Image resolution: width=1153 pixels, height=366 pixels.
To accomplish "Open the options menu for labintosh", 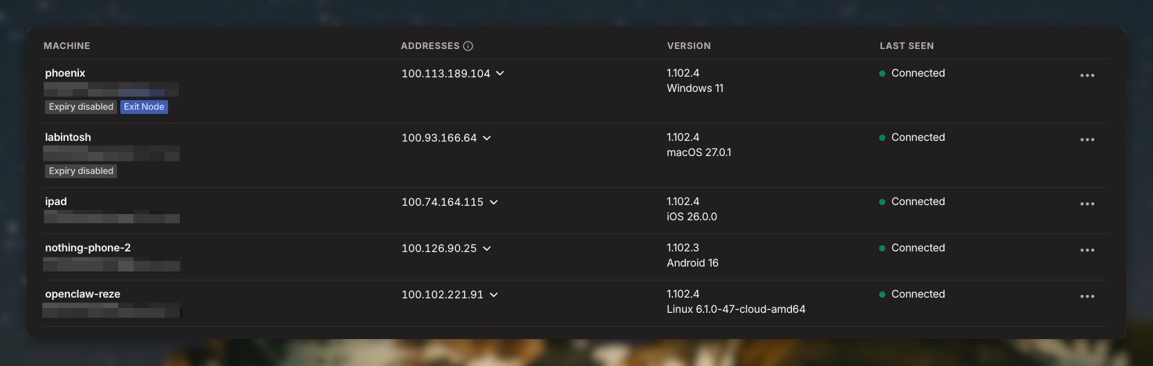I will 1087,139.
